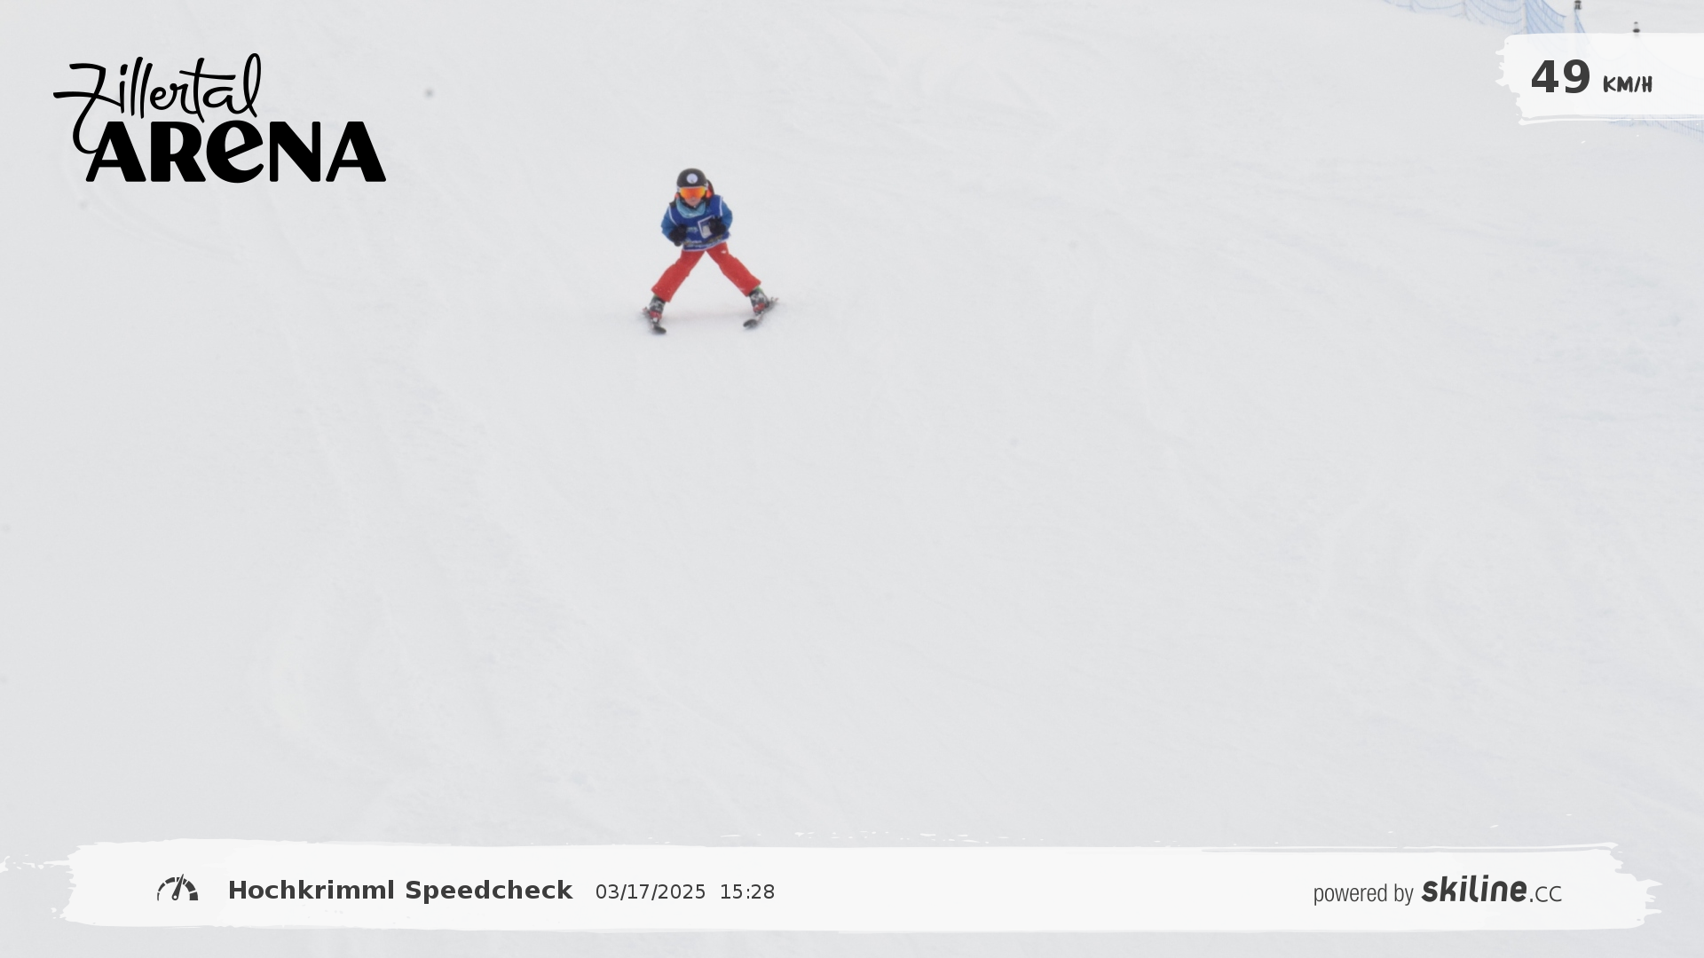
Task: Click the 'powered by' text
Action: pos(1363,893)
